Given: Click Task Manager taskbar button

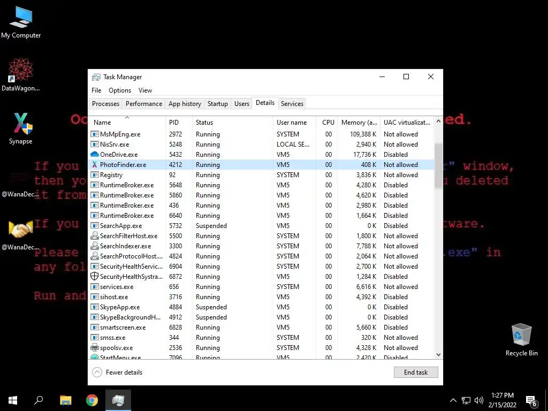Looking at the screenshot, I should (x=118, y=400).
